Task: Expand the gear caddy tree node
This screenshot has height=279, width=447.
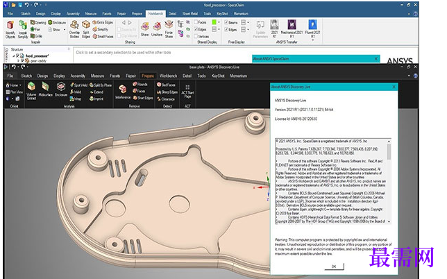Action: click(x=18, y=60)
